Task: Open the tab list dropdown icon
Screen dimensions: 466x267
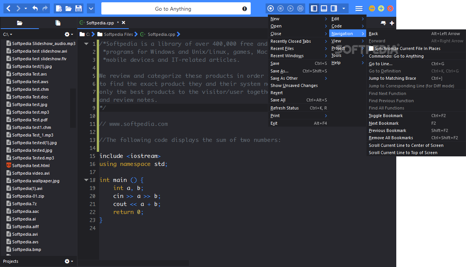Action: pyautogui.click(x=383, y=23)
